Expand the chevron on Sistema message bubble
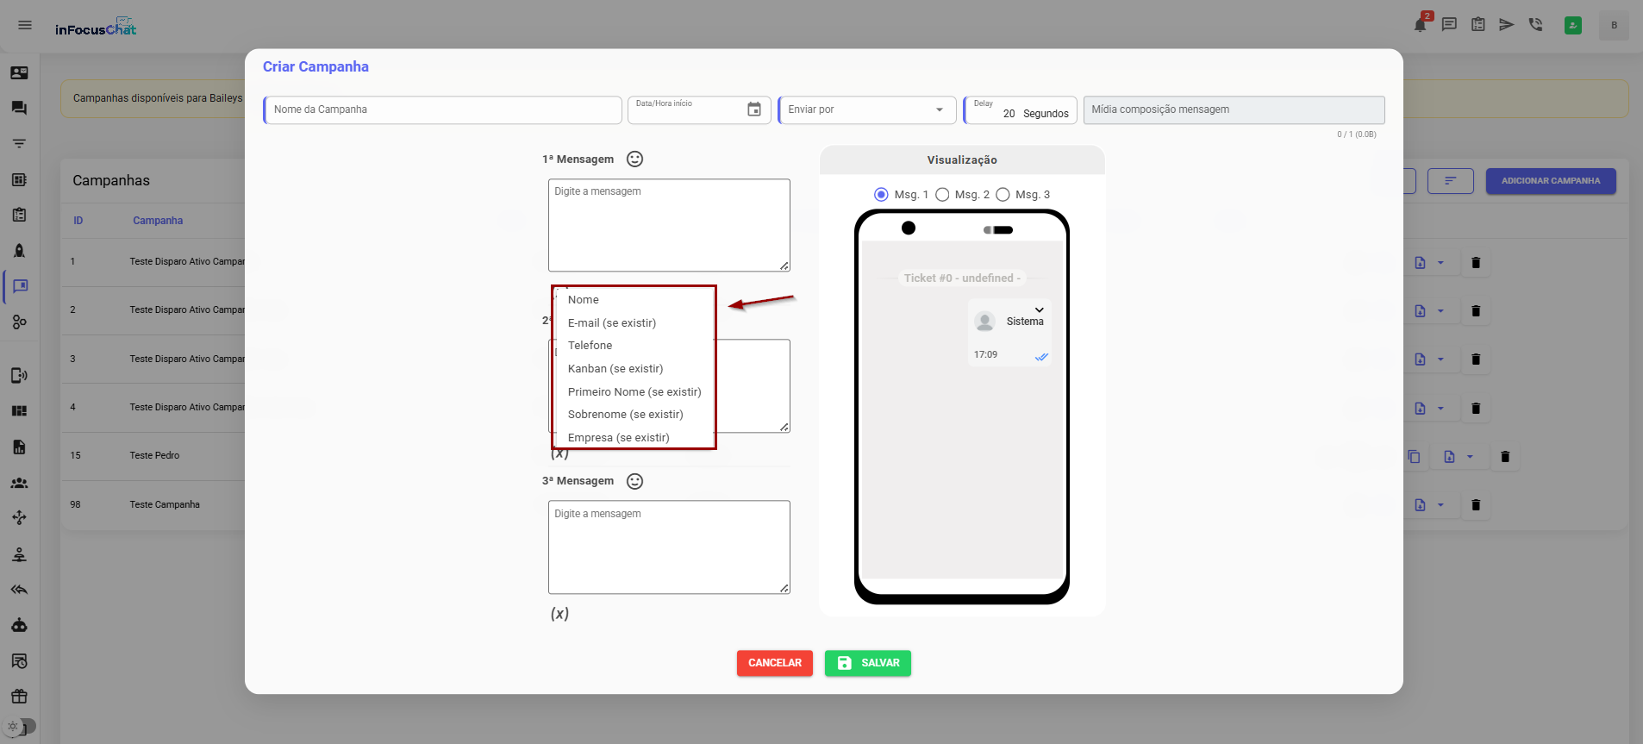This screenshot has height=744, width=1643. 1039,309
